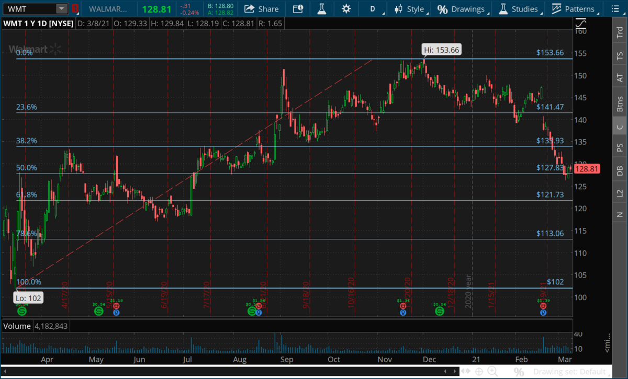The width and height of the screenshot is (628, 379).
Task: Open the DB sidebar tab
Action: coord(620,170)
